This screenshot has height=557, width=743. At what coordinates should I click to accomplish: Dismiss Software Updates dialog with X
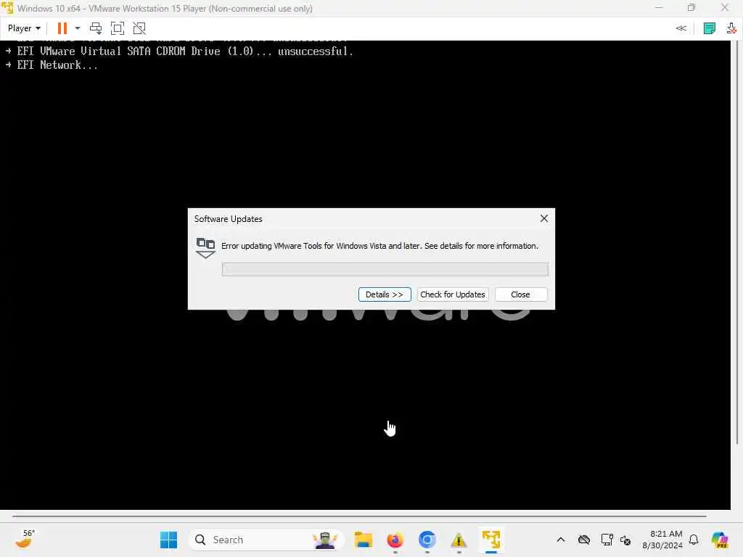pos(544,218)
